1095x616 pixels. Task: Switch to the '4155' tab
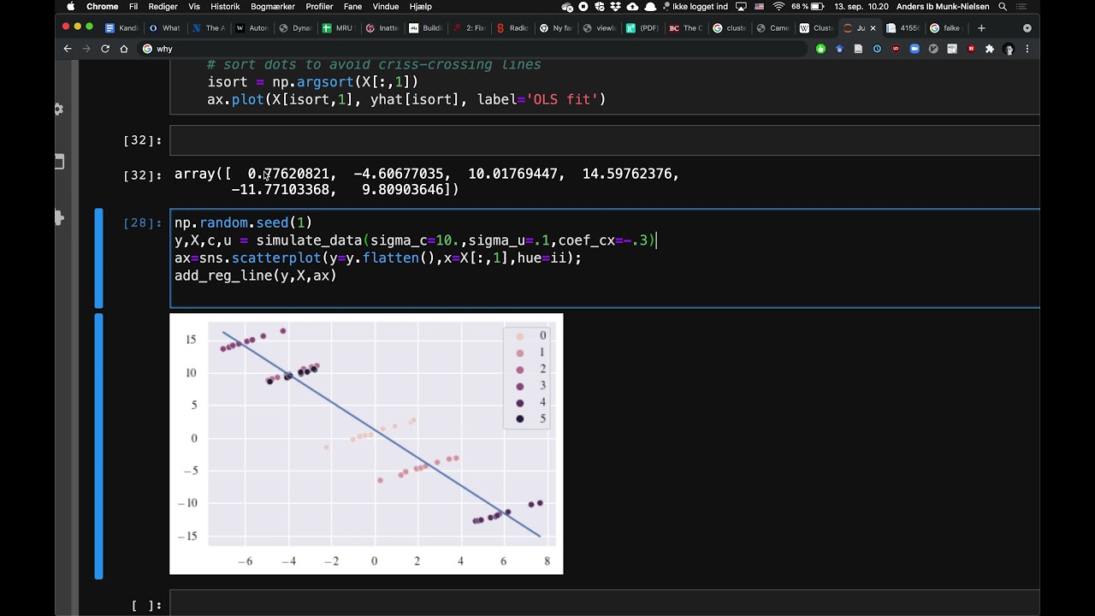click(x=903, y=28)
